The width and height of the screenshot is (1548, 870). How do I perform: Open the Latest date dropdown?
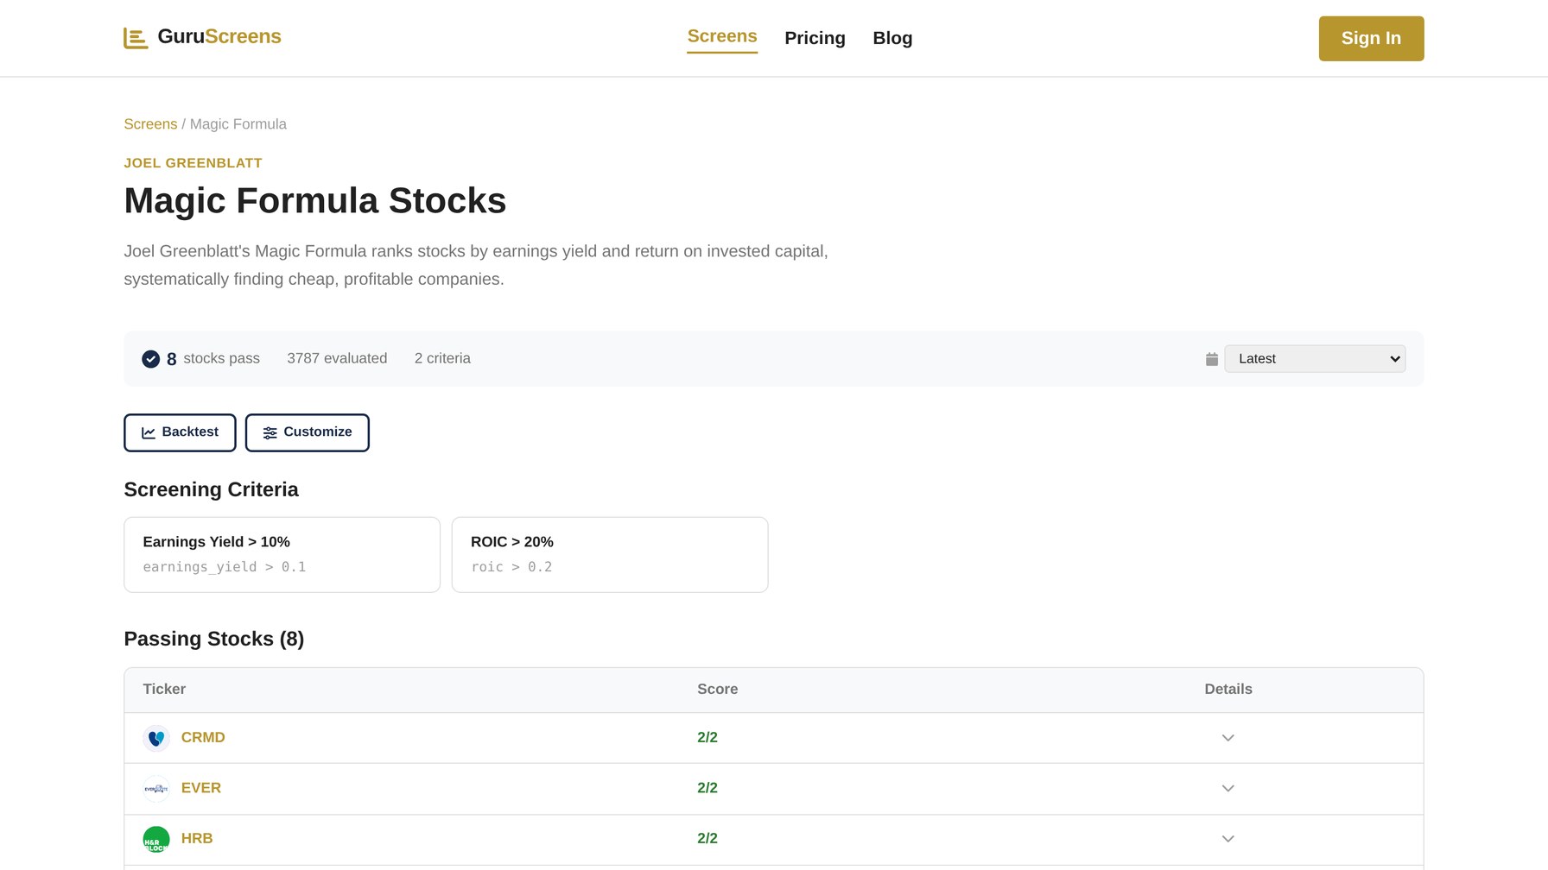1315,359
